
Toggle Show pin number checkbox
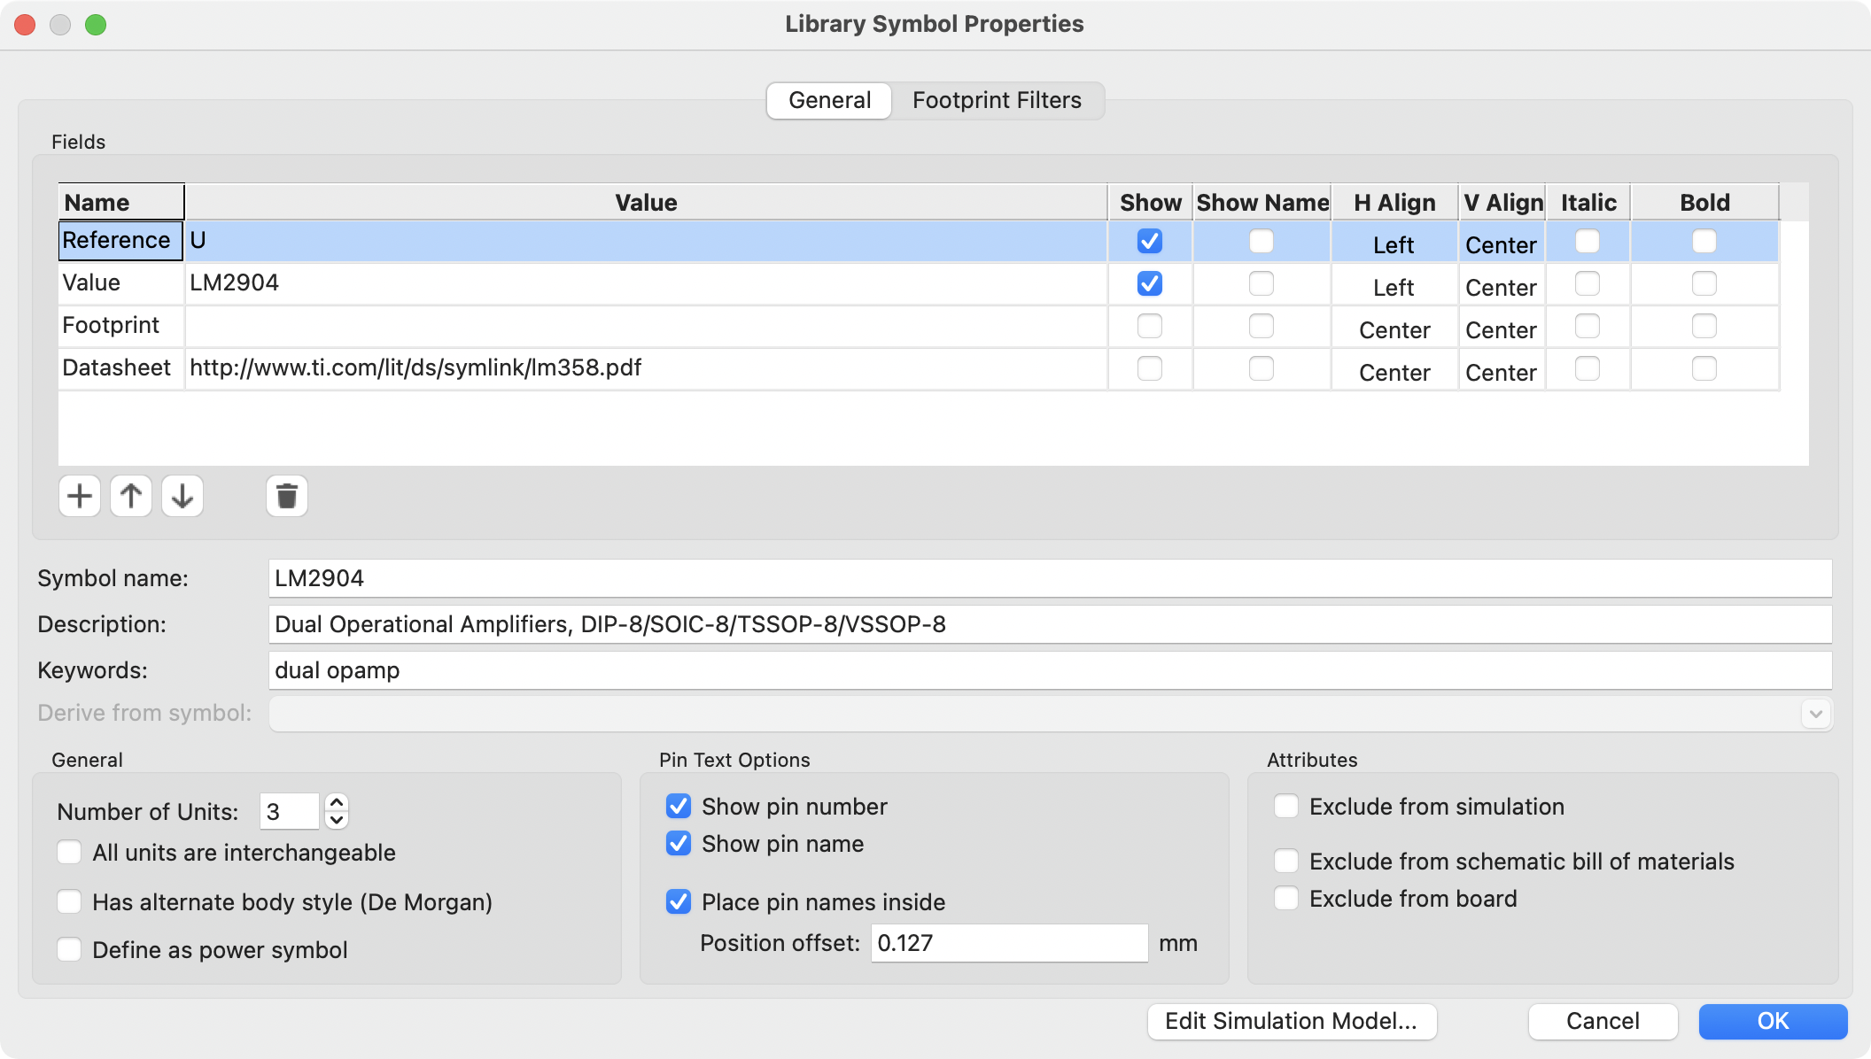click(x=677, y=806)
